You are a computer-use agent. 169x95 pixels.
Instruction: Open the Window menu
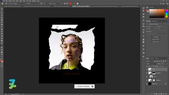click(34, 1)
